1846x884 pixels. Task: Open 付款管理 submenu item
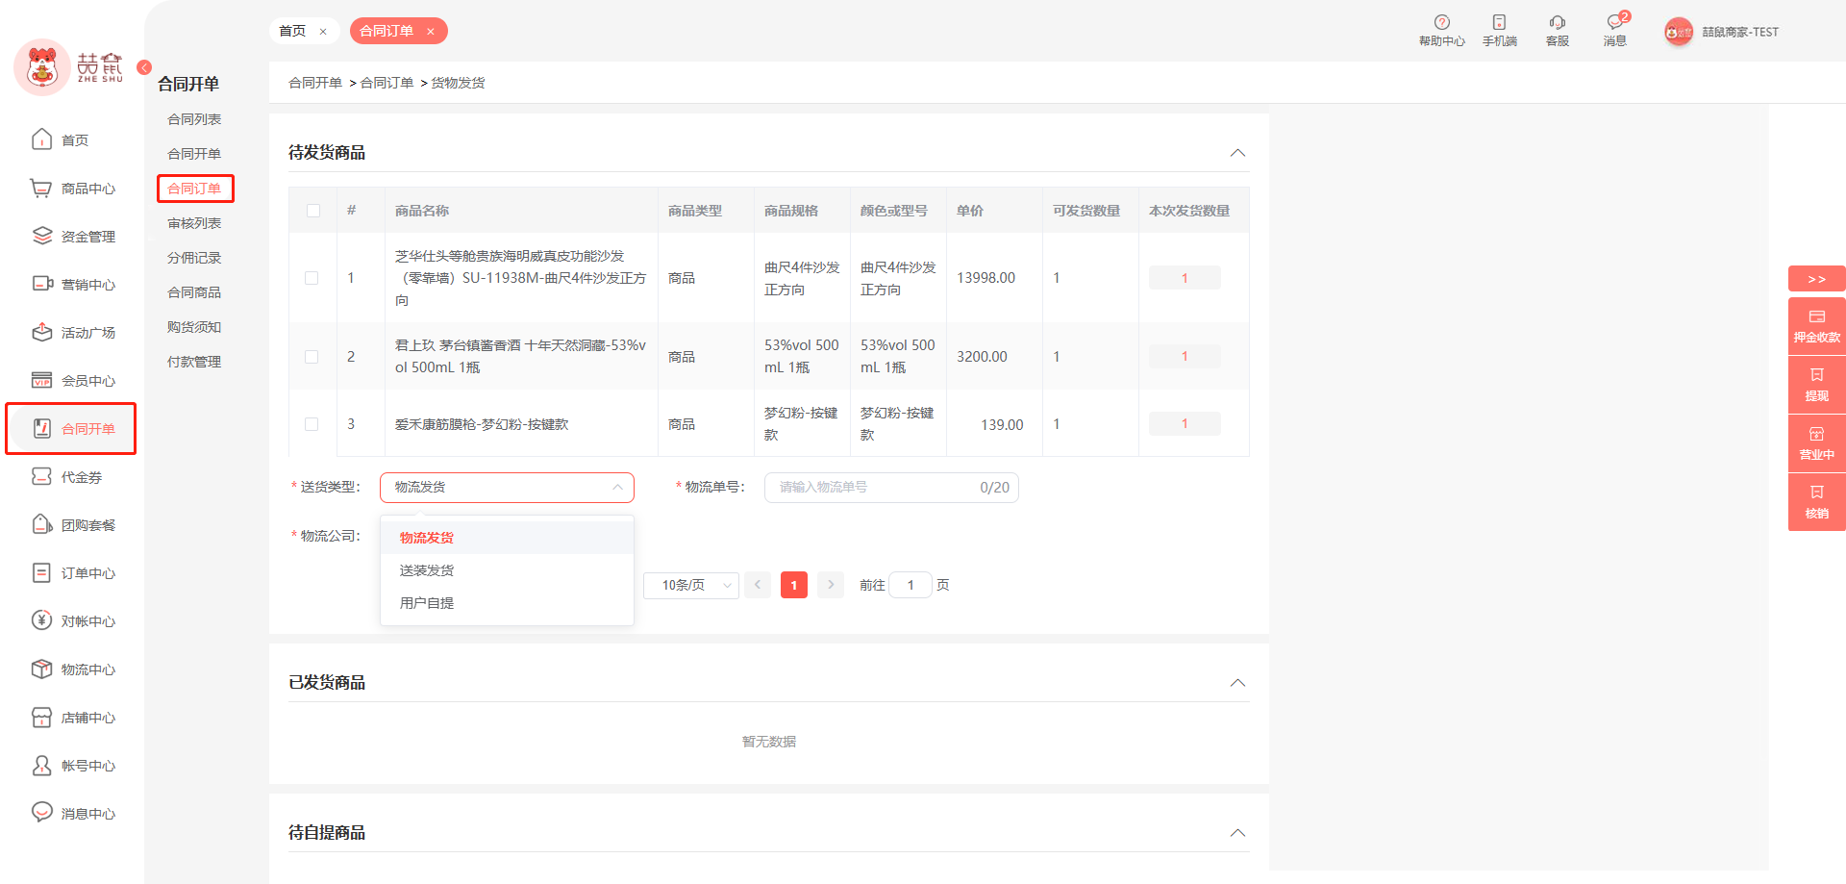[x=194, y=362]
